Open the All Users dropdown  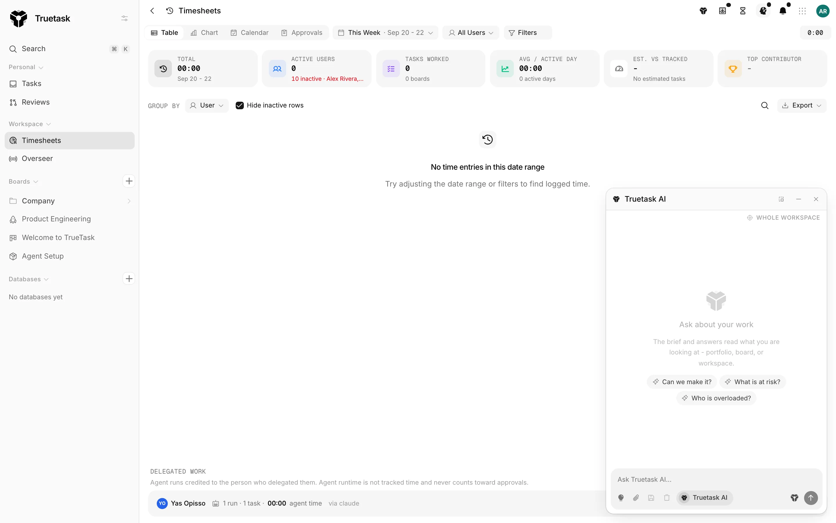click(x=471, y=33)
